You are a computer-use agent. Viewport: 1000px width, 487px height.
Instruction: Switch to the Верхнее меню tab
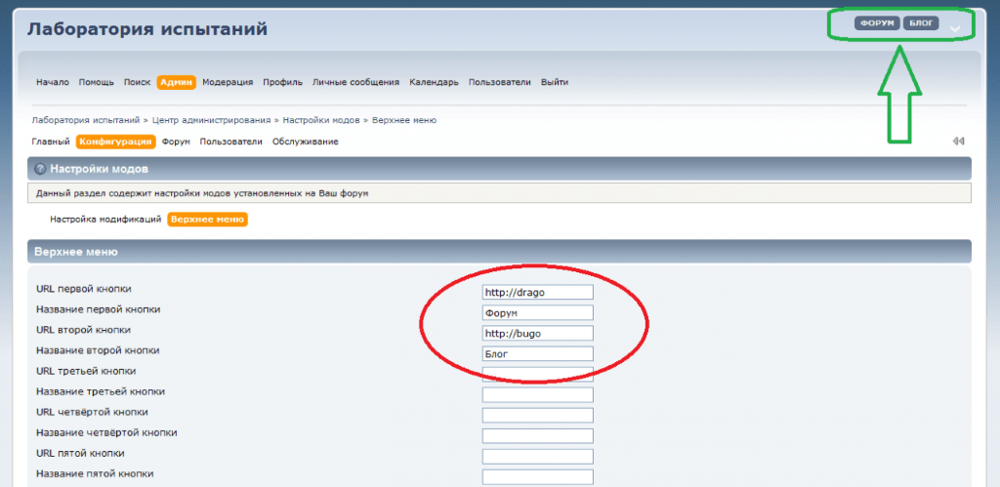pos(207,220)
